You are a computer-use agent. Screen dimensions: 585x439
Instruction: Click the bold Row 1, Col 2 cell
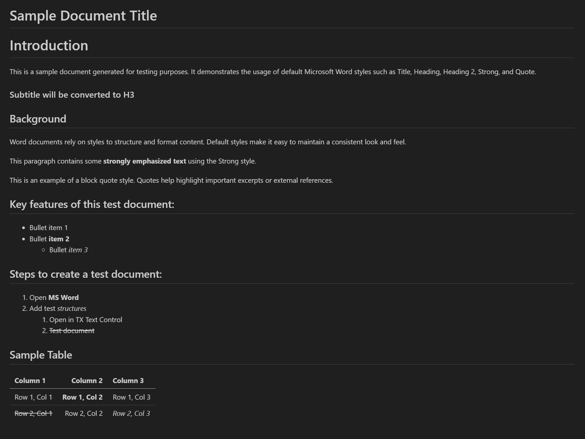point(82,397)
